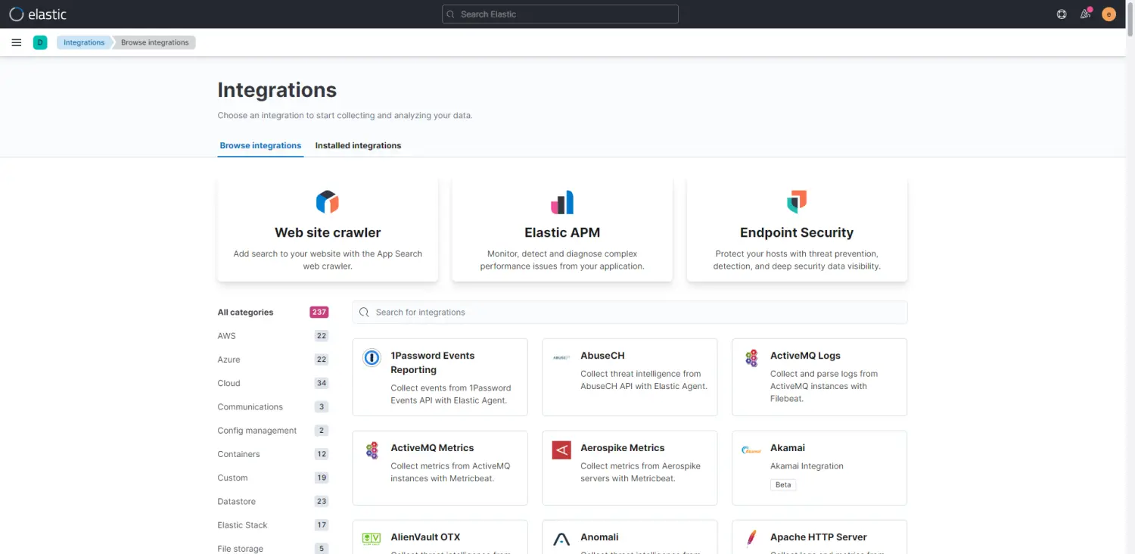
Task: Open the Akamai integration title
Action: [788, 448]
